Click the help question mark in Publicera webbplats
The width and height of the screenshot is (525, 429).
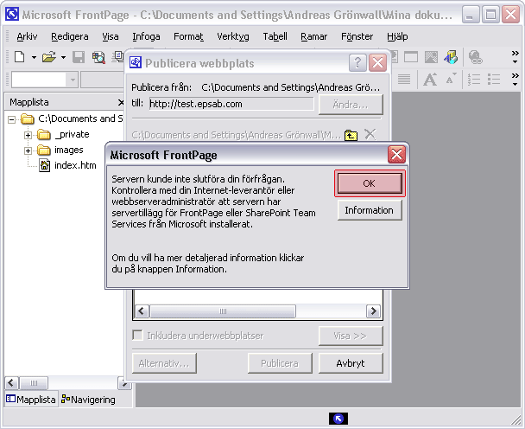click(x=357, y=62)
